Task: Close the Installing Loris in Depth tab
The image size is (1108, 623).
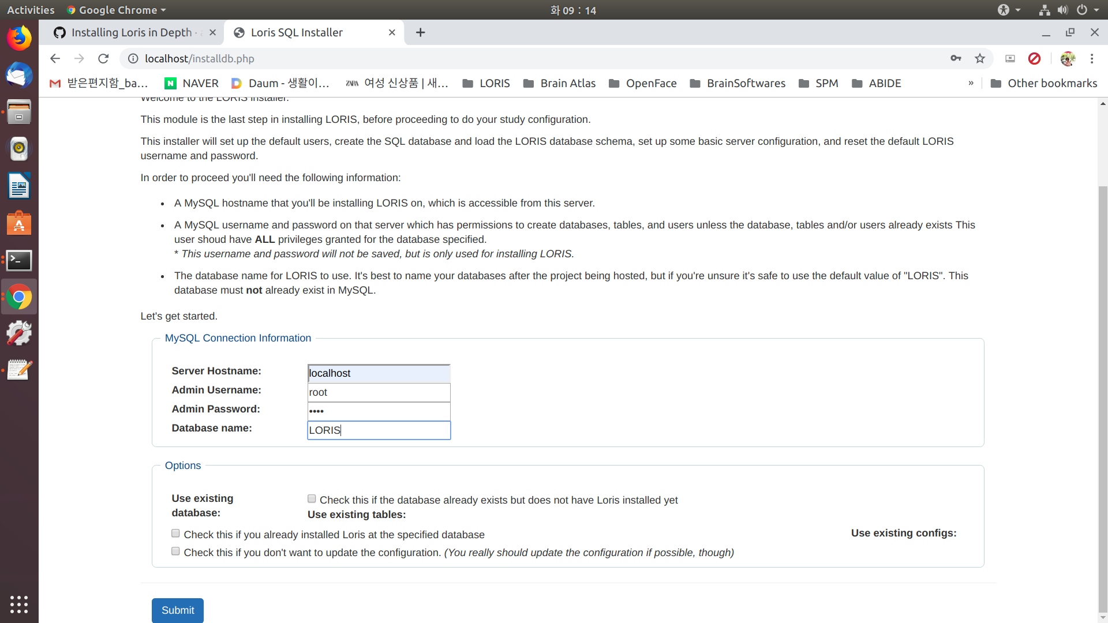Action: point(212,32)
